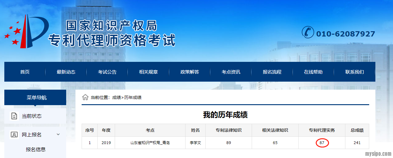393x158 pixels.
Task: Click 在线帮助 in navigation bar
Action: point(313,72)
